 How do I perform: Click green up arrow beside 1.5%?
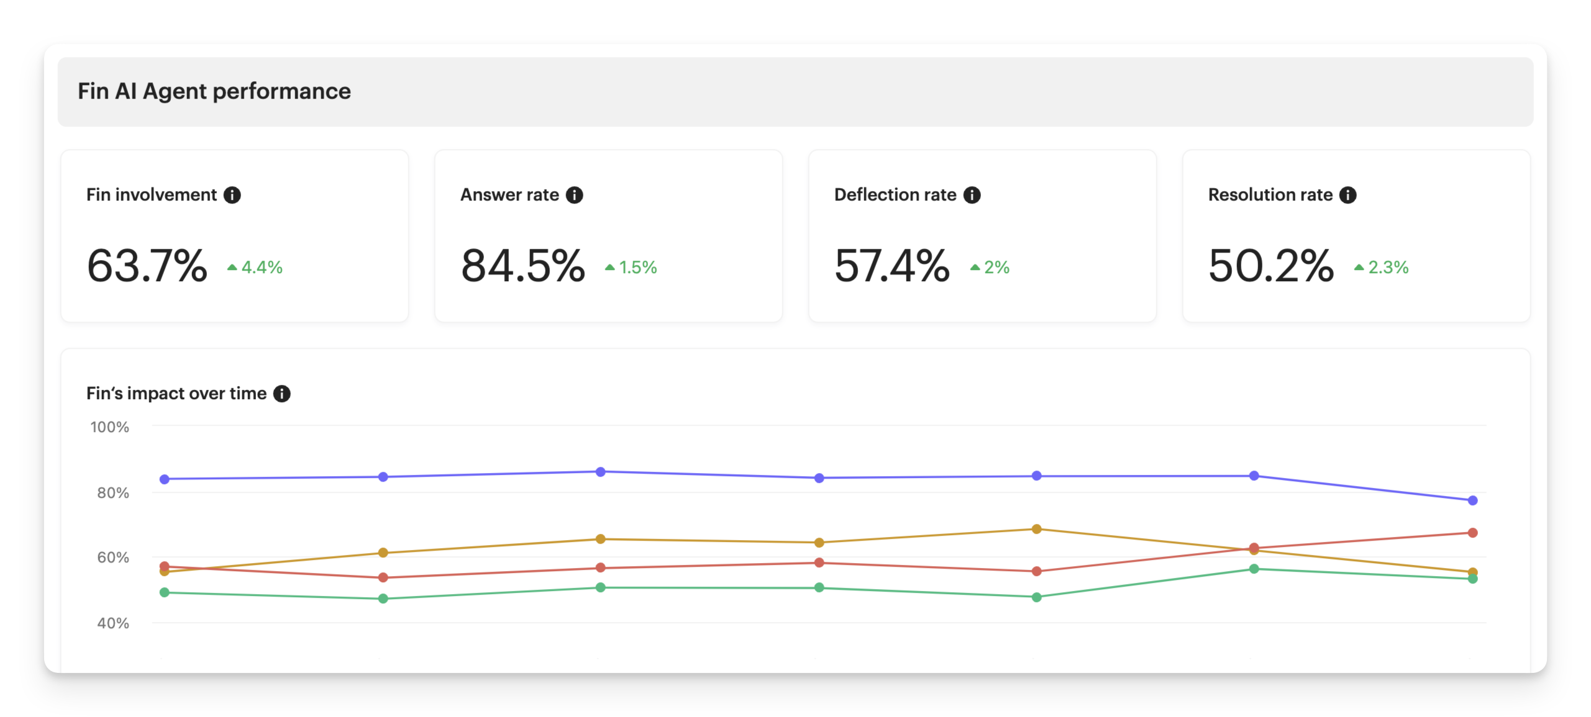[x=610, y=268]
